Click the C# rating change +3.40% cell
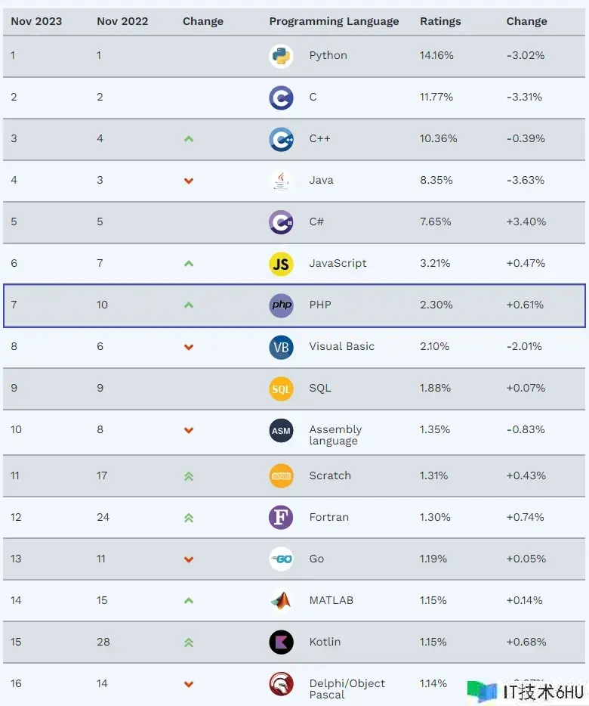The height and width of the screenshot is (706, 589). [x=526, y=222]
